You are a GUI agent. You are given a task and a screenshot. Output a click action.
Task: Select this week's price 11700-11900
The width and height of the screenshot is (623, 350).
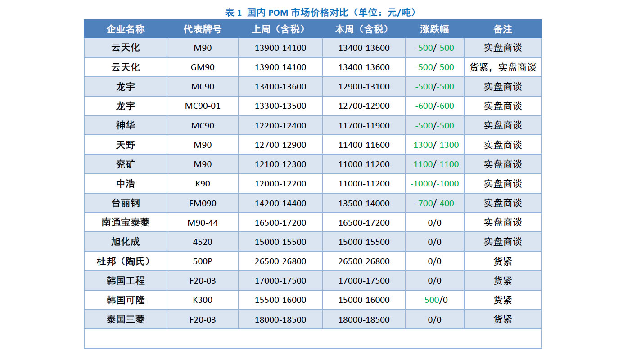tap(364, 125)
